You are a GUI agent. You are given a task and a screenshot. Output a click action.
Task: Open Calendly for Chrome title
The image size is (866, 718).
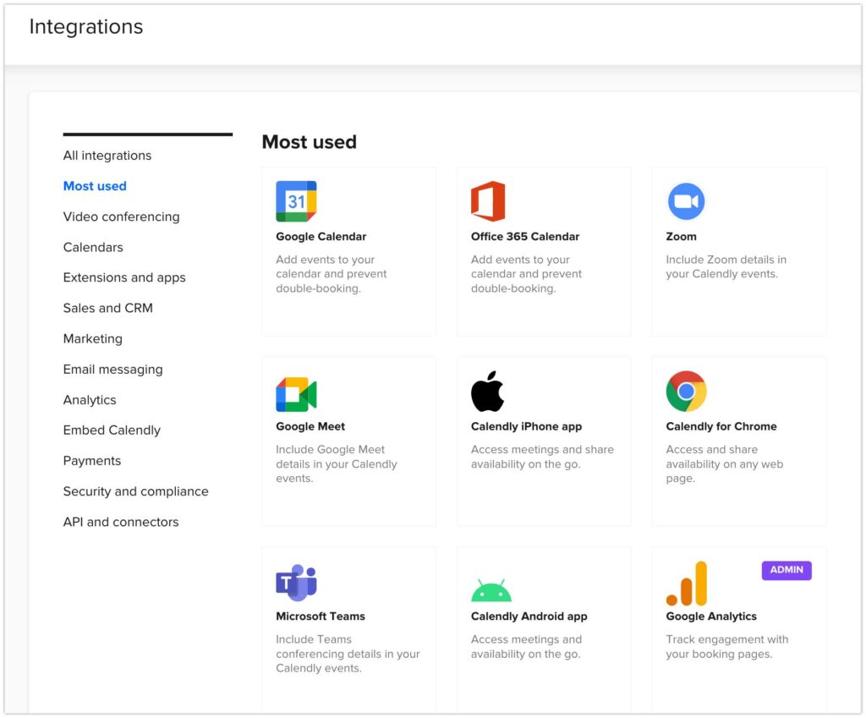point(721,426)
